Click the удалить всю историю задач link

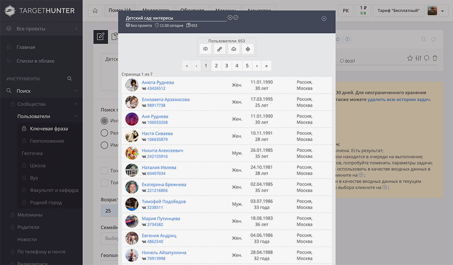[399, 99]
